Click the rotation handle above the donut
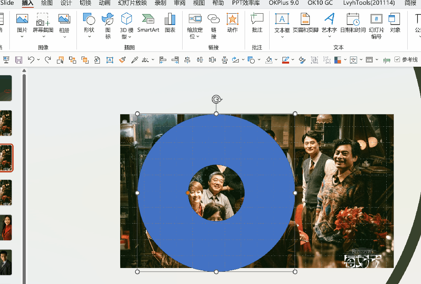Screen dimensions: 421x284 tap(217, 99)
